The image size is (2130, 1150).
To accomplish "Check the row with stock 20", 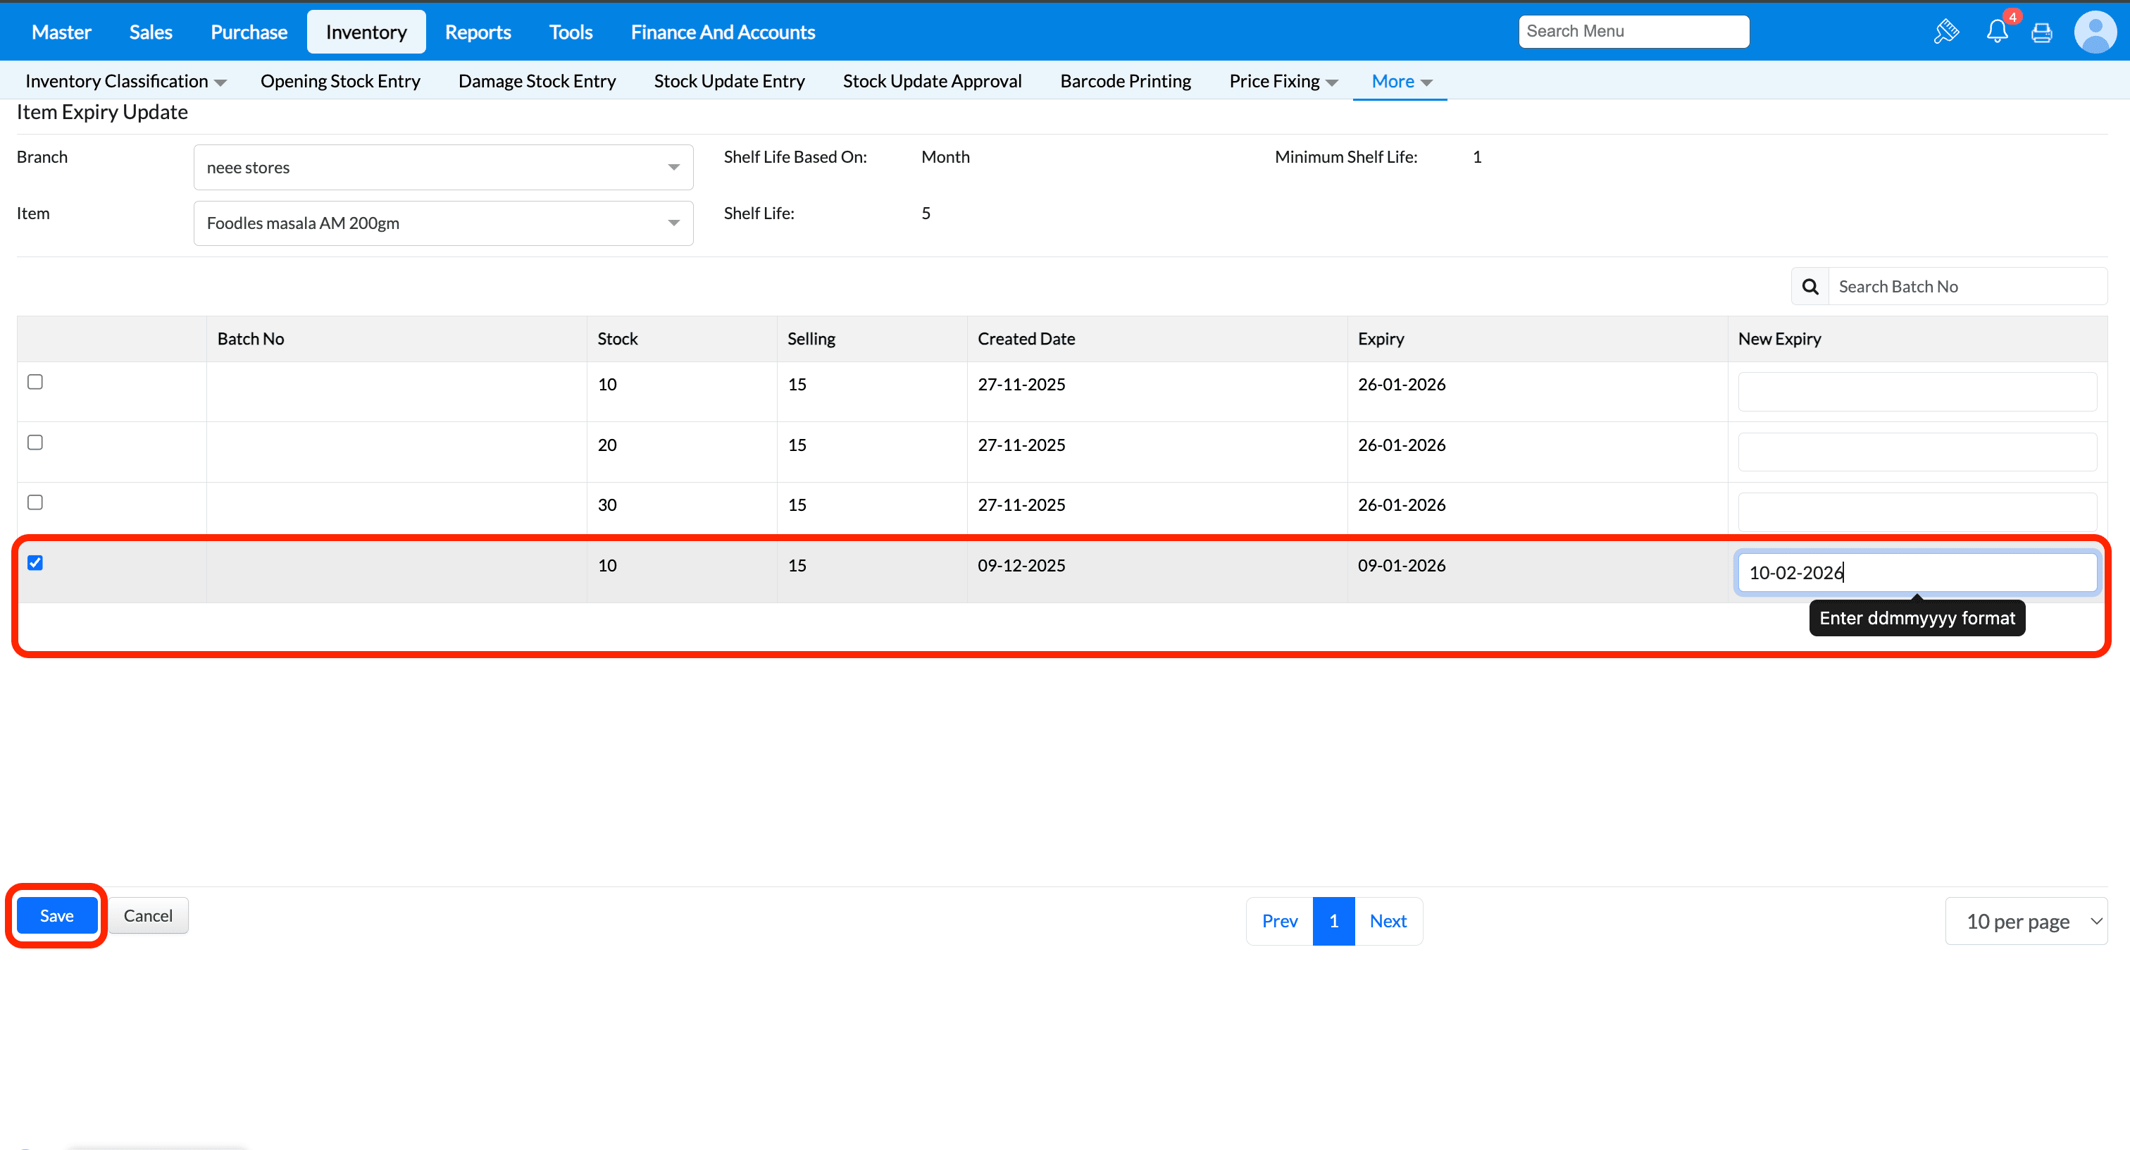I will click(x=35, y=443).
